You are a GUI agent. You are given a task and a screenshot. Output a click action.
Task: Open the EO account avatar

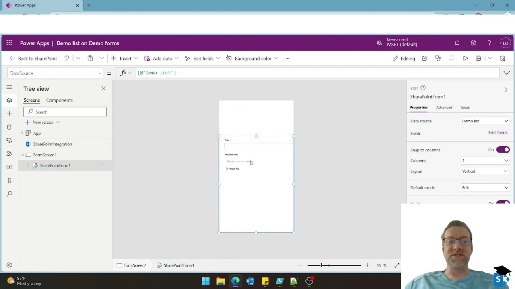pos(505,43)
